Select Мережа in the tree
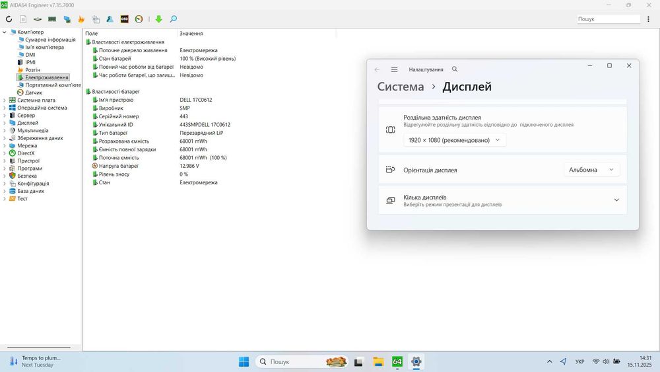Viewport: 660px width, 372px height. coord(27,146)
